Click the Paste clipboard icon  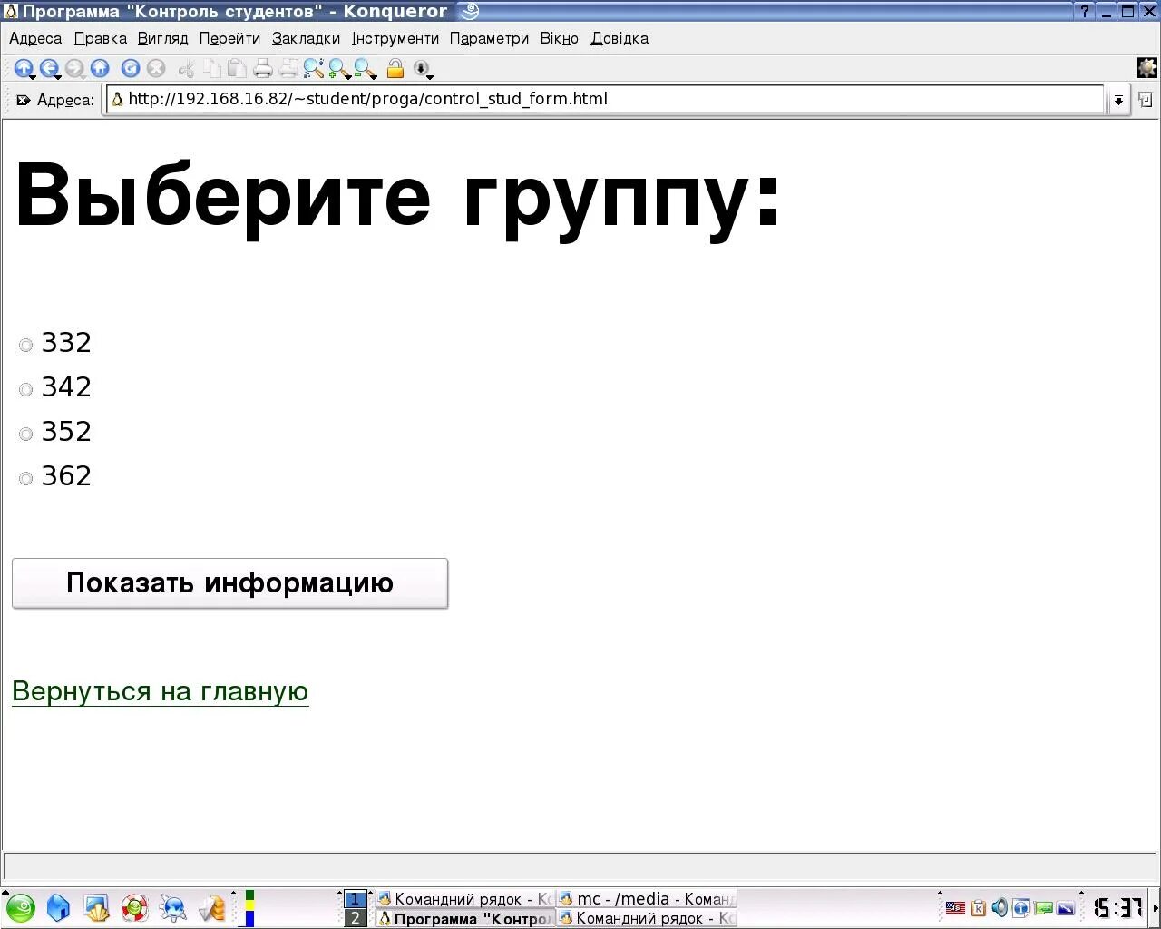point(237,68)
